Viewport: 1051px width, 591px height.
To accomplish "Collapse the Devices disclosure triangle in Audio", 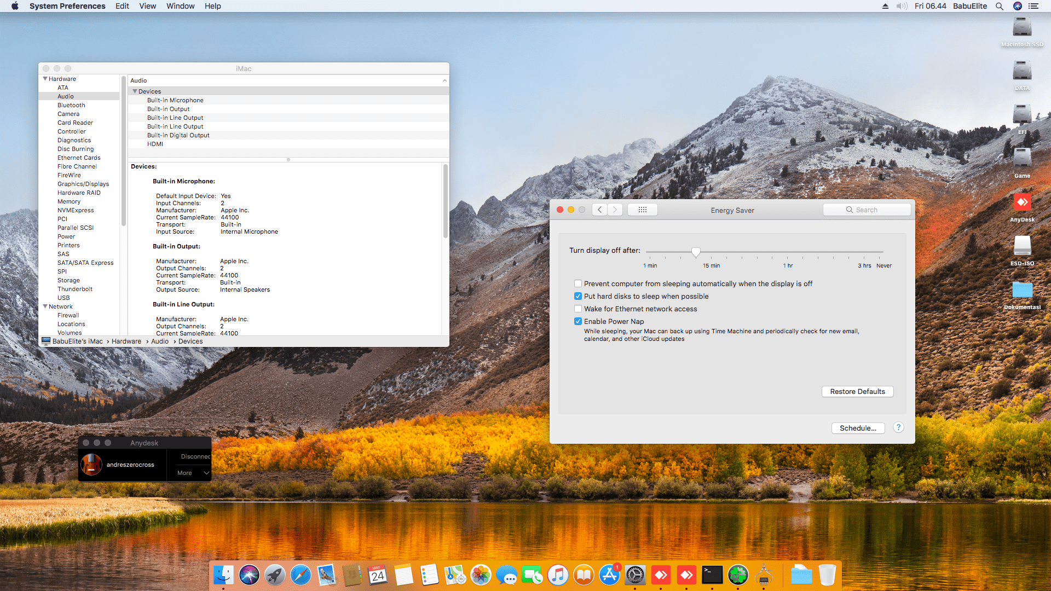I will (x=135, y=91).
